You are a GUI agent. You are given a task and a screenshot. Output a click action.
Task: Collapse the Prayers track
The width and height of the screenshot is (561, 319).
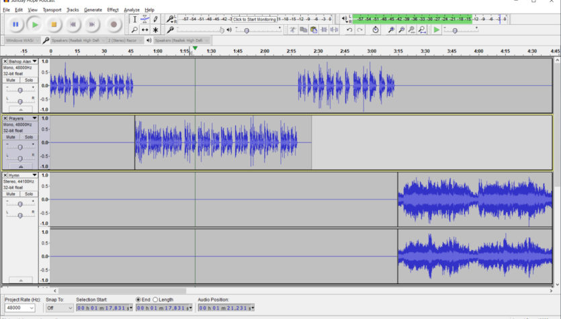pyautogui.click(x=20, y=167)
